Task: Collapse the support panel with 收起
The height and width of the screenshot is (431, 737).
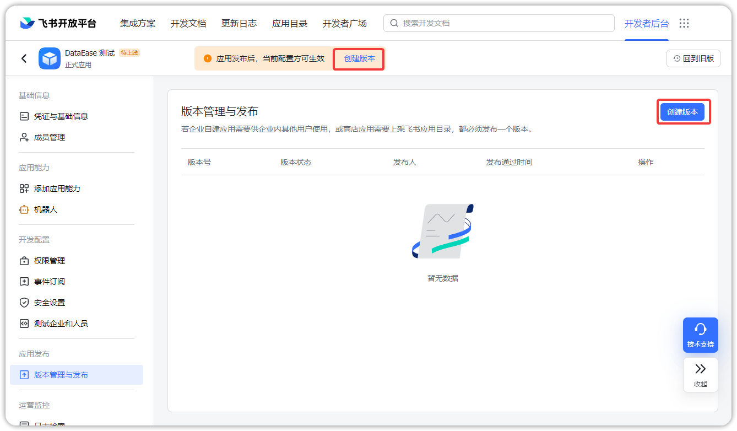Action: tap(701, 375)
